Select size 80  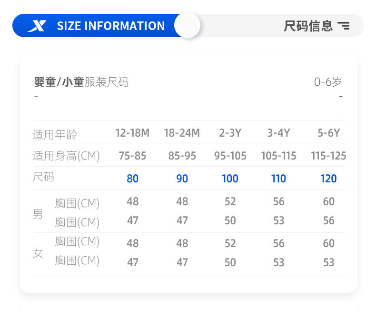pos(133,179)
